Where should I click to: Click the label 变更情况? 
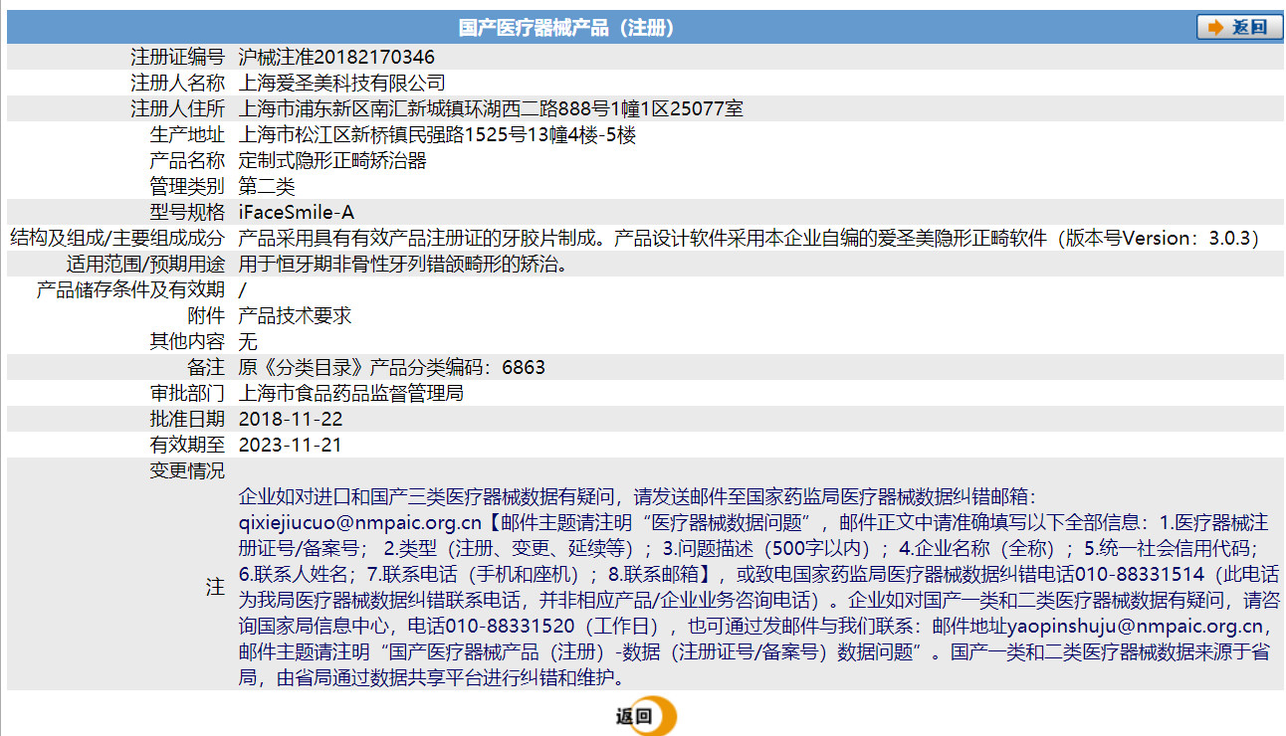187,471
